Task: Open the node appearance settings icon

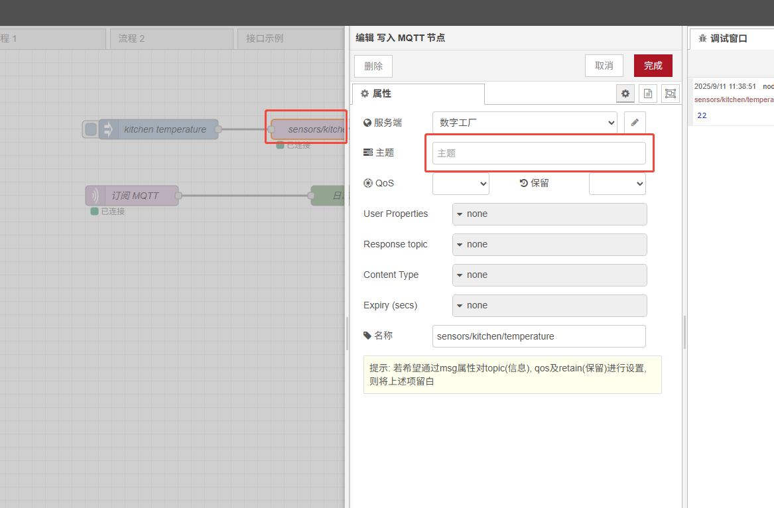Action: 670,94
